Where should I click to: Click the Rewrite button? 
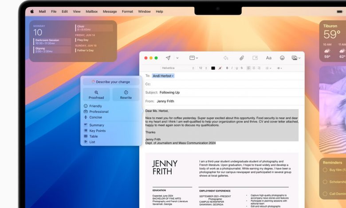pyautogui.click(x=126, y=95)
